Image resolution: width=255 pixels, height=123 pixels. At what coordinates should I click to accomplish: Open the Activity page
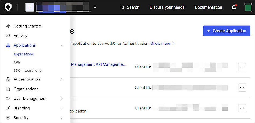pos(20,36)
